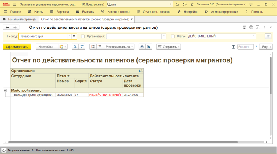Open the Помощь section

[x=254, y=12]
